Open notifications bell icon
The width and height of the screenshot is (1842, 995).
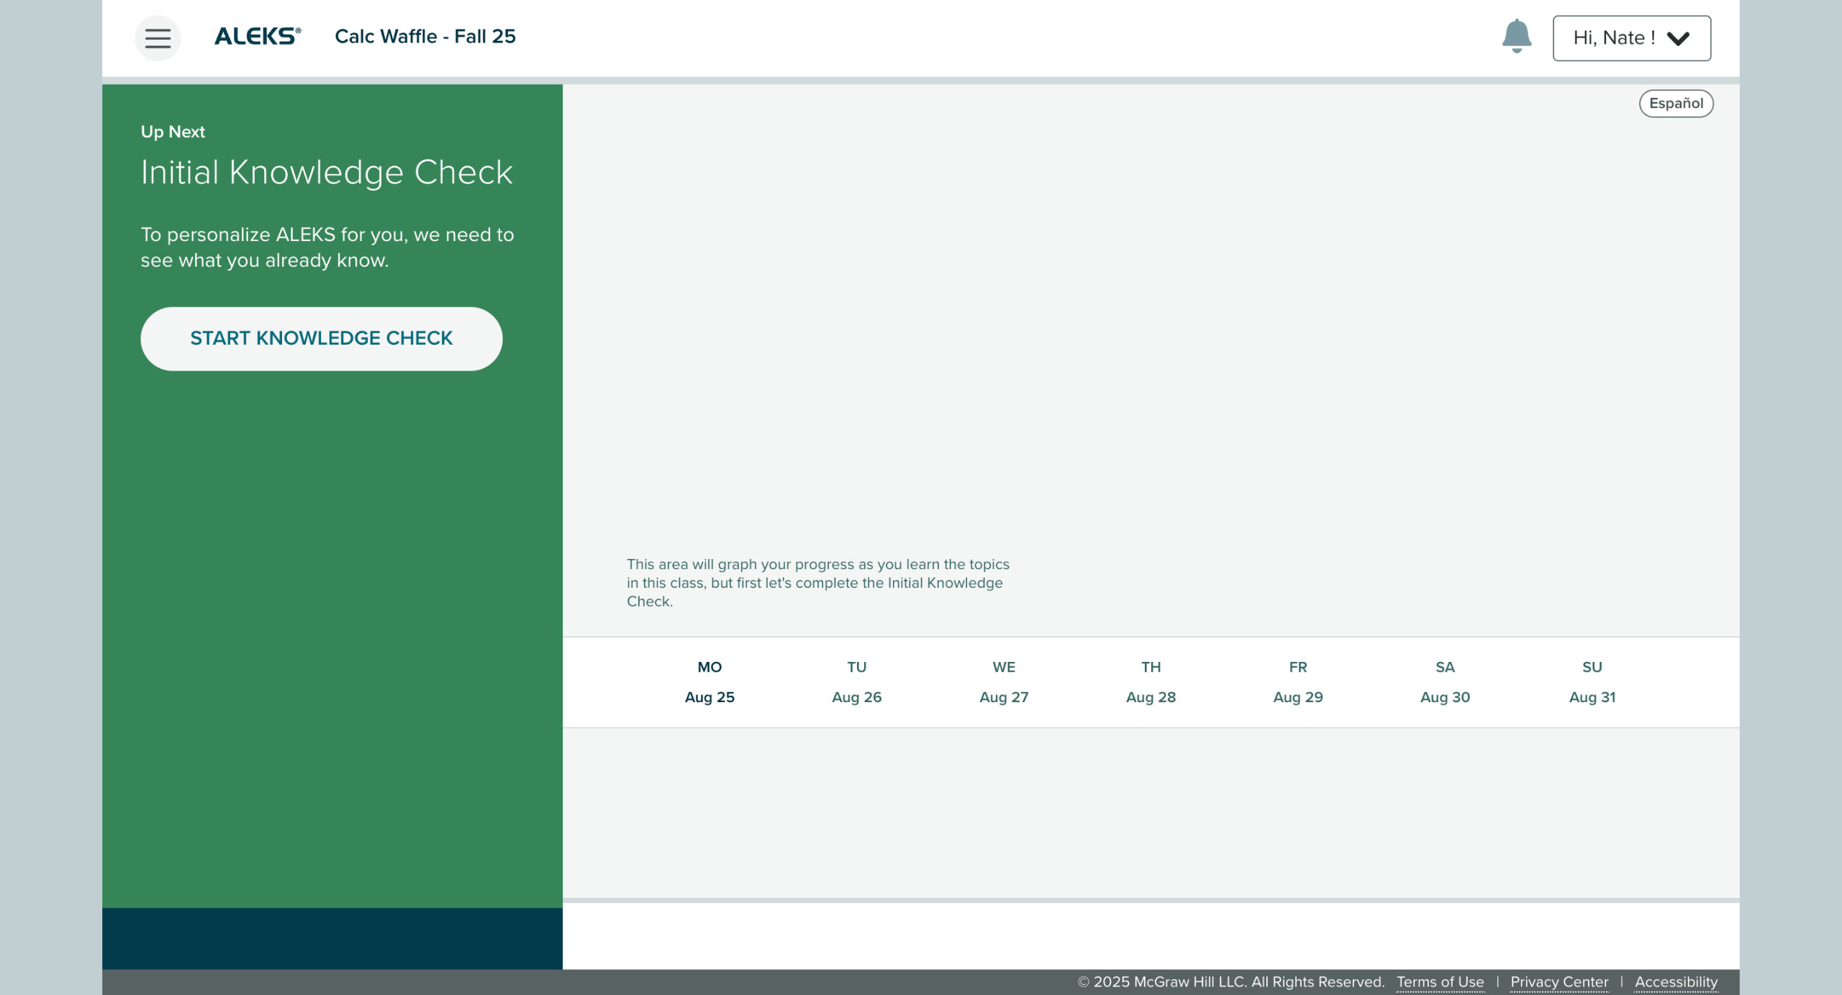pyautogui.click(x=1516, y=36)
